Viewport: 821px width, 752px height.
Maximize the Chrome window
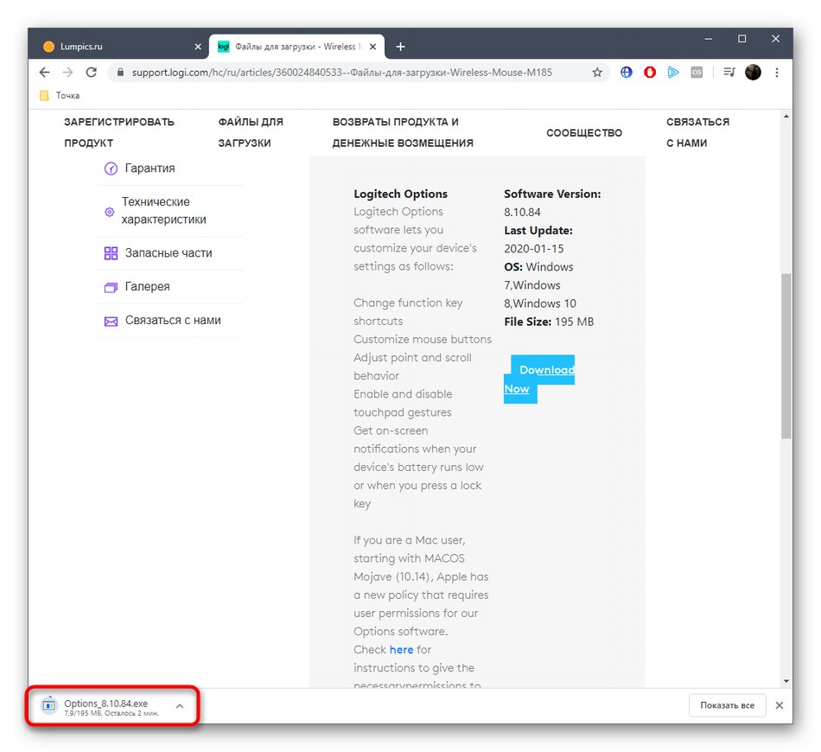[742, 39]
